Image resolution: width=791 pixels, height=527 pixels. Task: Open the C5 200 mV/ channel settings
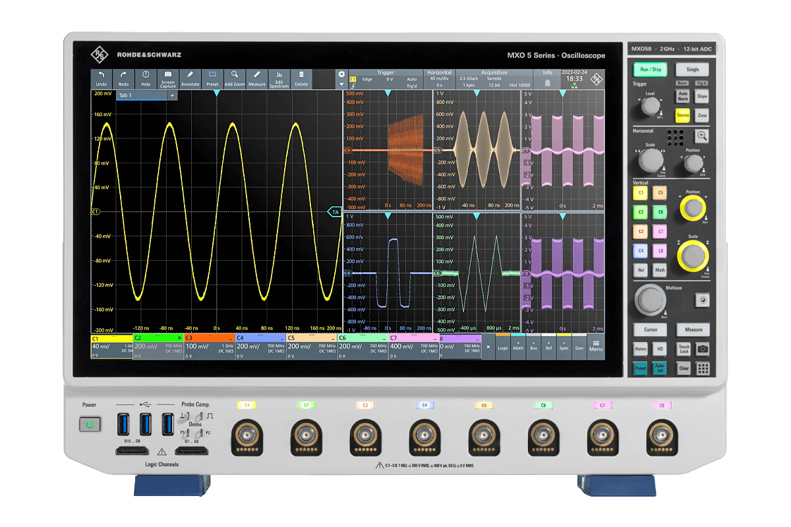pos(311,347)
